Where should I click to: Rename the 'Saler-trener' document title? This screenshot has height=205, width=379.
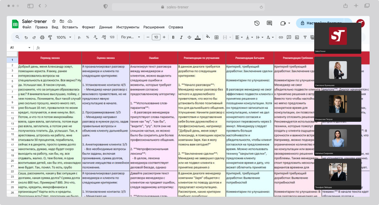coord(34,21)
